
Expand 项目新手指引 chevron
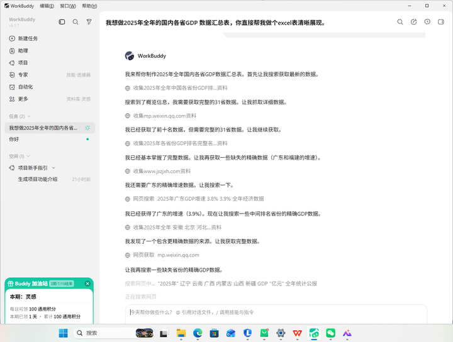(53, 168)
